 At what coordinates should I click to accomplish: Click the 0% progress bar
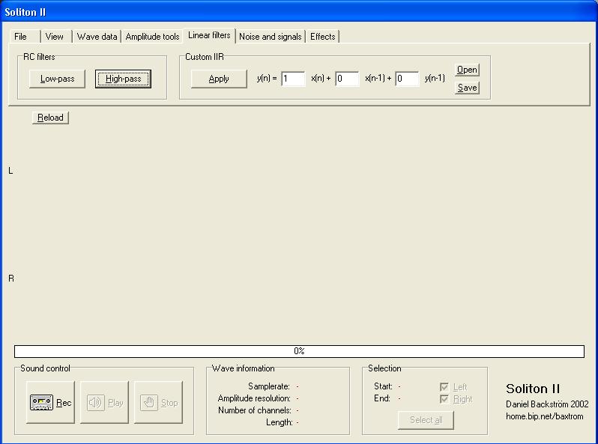click(x=299, y=351)
